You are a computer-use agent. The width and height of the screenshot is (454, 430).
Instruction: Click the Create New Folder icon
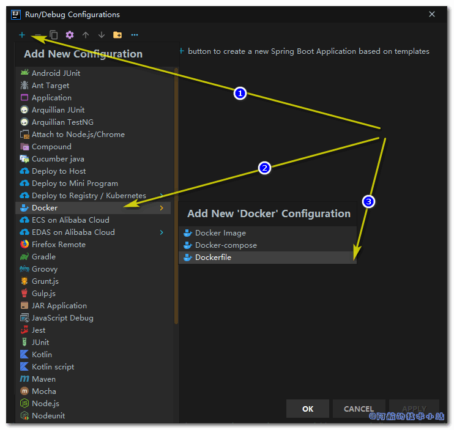tap(117, 35)
